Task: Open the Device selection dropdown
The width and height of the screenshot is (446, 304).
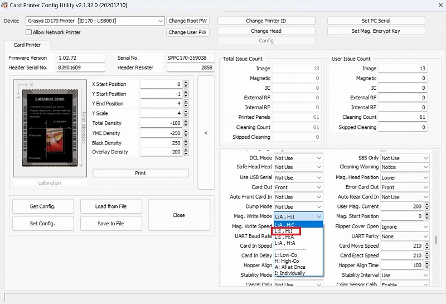Action: pos(95,21)
